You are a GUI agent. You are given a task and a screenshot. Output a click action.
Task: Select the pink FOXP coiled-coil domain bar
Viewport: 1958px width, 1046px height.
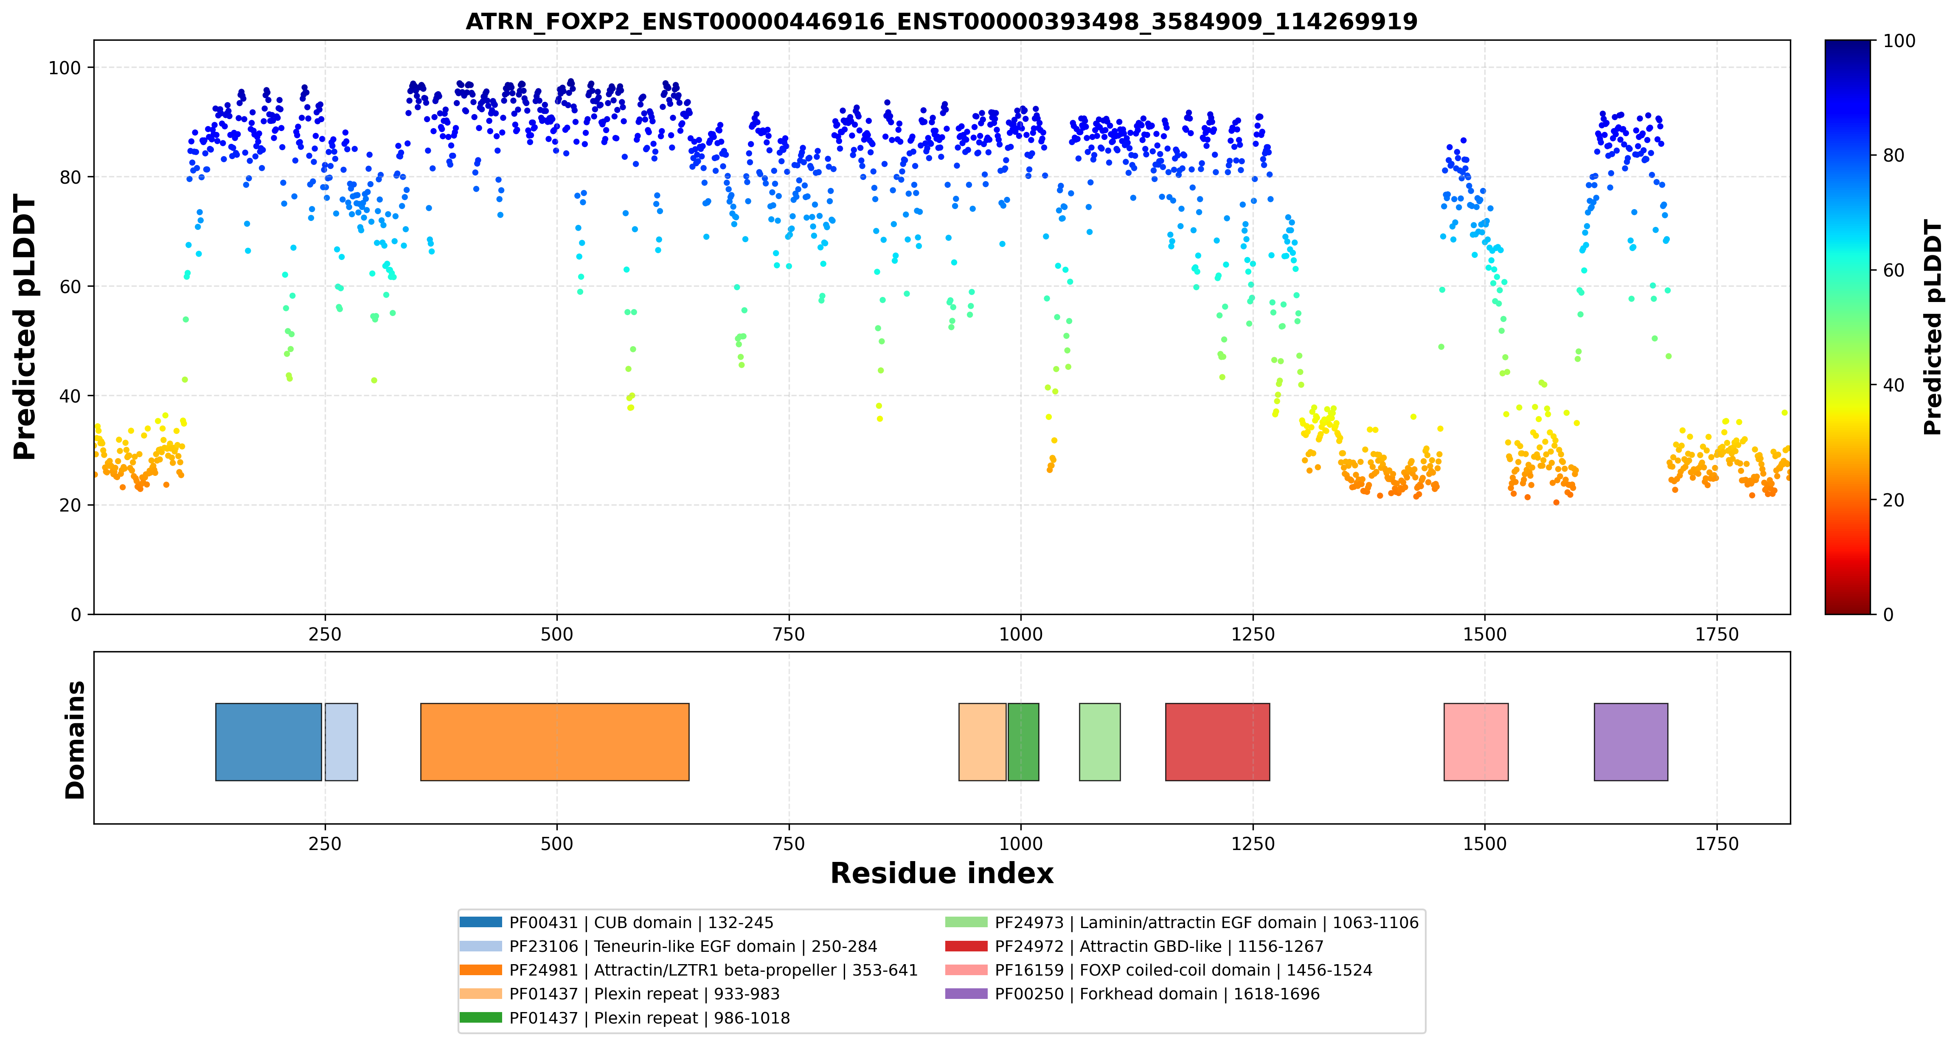pos(1476,741)
